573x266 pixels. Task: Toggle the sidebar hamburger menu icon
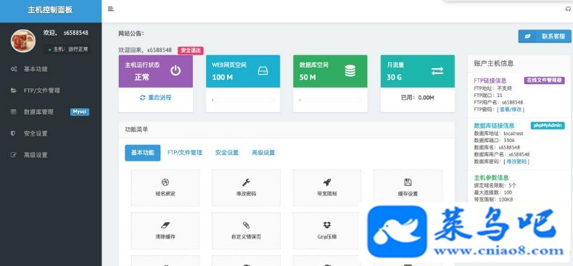111,9
